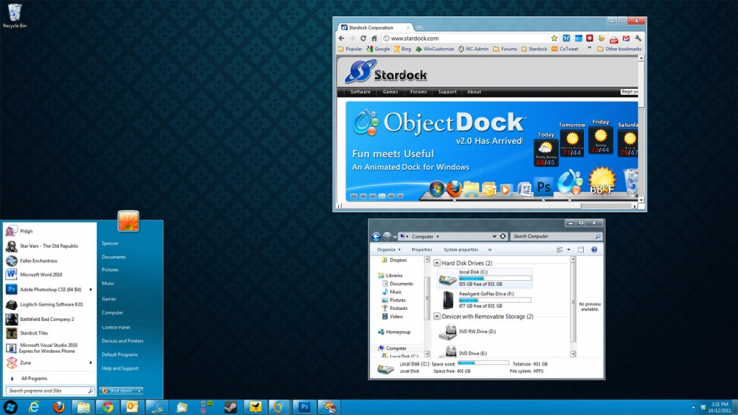This screenshot has height=415, width=738.
Task: Click System properties in Explorer toolbar
Action: click(x=461, y=250)
